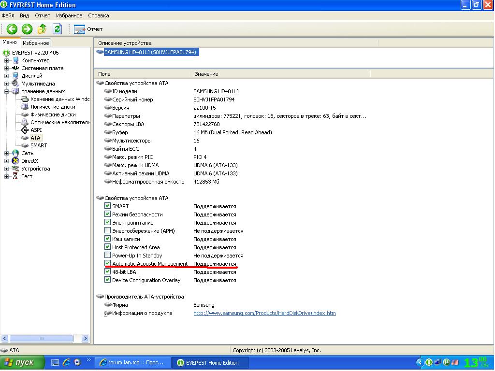Select the SMART item in the tree
The height and width of the screenshot is (371, 495).
pyautogui.click(x=39, y=145)
